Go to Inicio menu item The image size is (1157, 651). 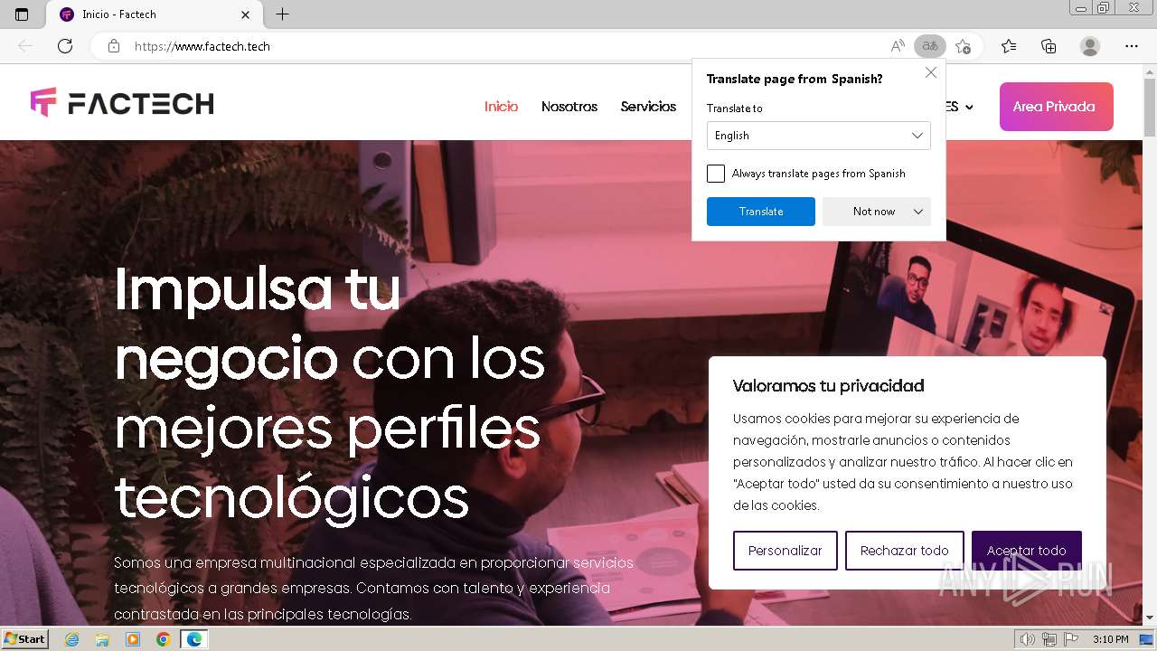pos(501,107)
